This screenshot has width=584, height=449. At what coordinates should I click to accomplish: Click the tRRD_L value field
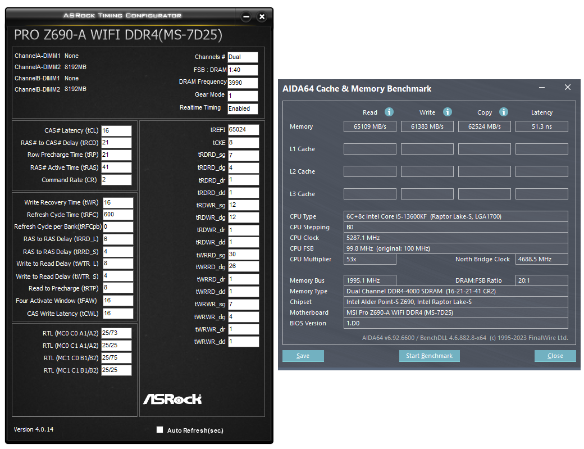click(118, 239)
